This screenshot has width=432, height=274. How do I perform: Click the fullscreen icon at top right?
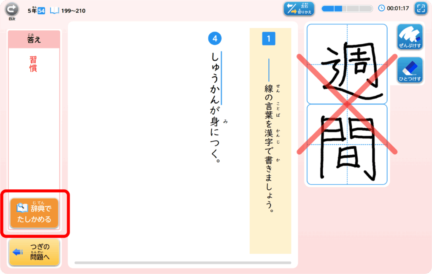(x=420, y=8)
